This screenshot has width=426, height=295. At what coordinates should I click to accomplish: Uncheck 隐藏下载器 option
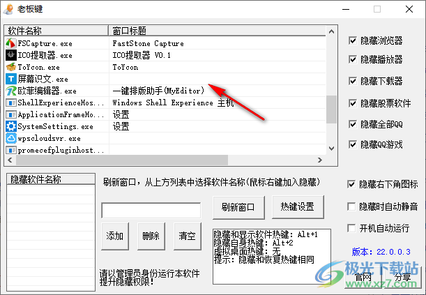pyautogui.click(x=352, y=81)
